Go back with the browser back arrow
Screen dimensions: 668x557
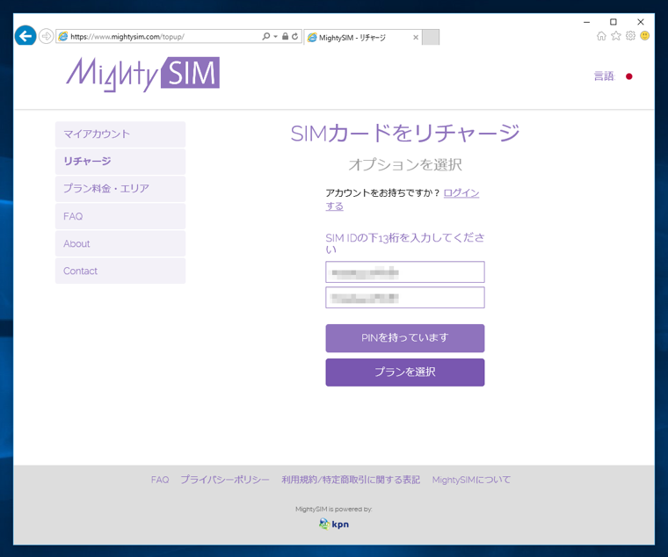tap(25, 36)
